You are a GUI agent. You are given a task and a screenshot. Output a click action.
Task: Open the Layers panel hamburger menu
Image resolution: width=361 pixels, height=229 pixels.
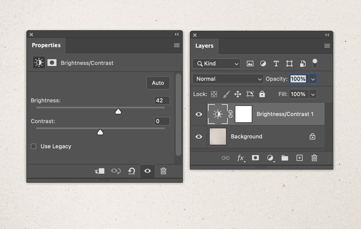coord(327,46)
